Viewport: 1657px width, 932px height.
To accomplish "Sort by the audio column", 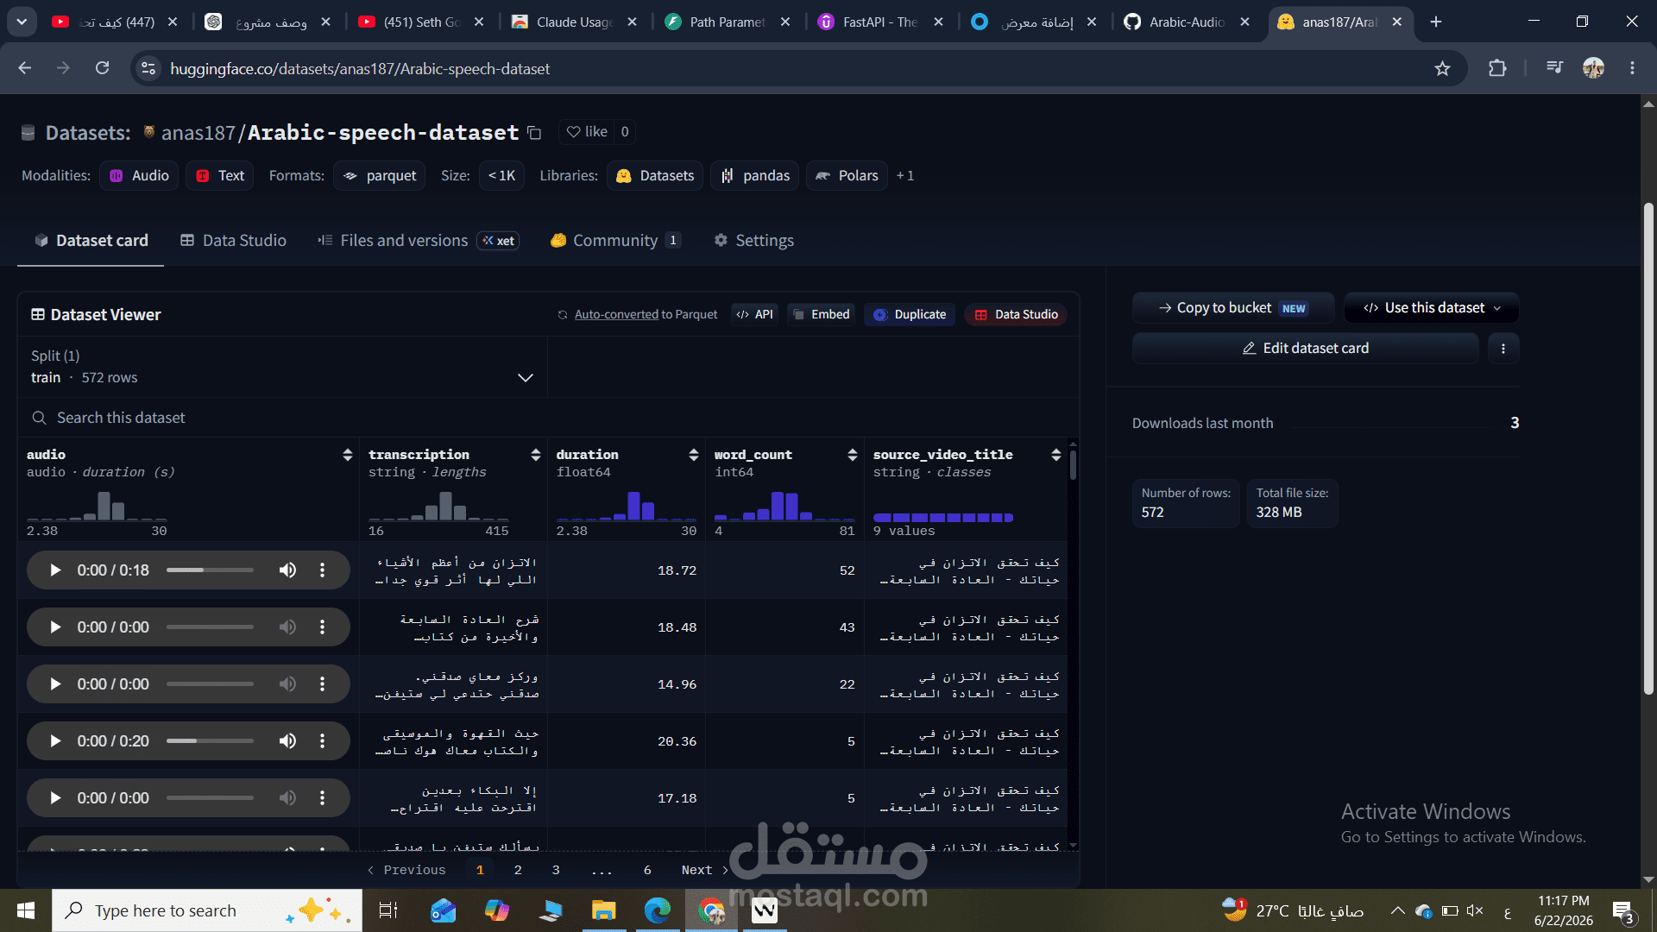I will tap(347, 455).
